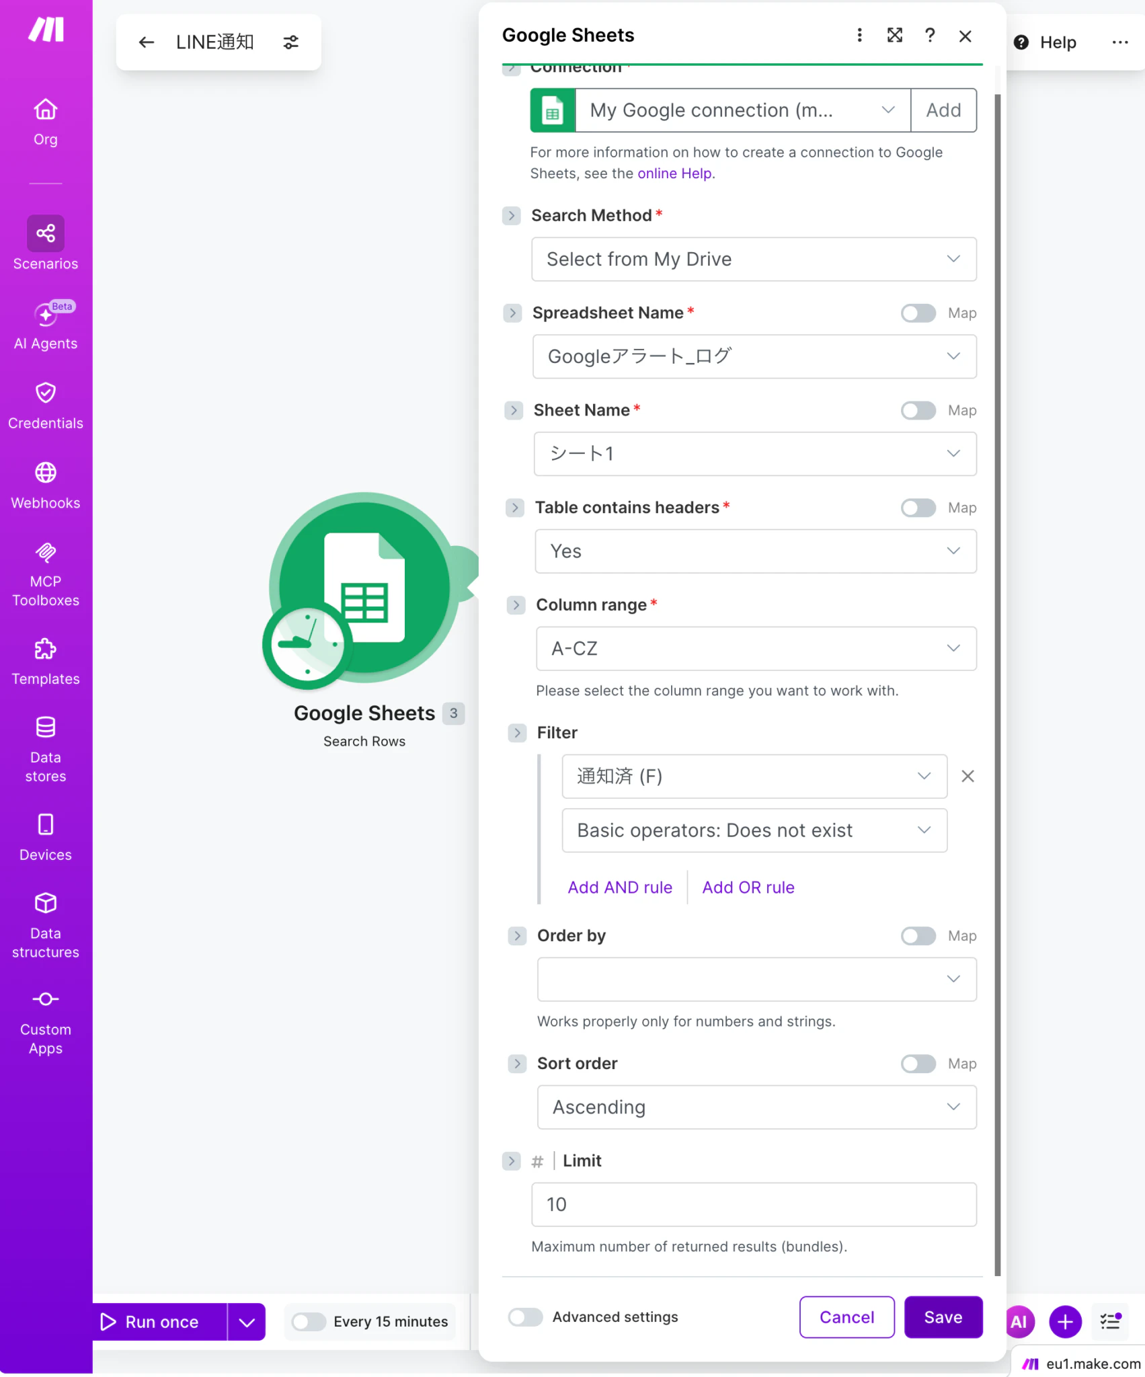The image size is (1145, 1377).
Task: Close the Google Sheets panel
Action: 965,36
